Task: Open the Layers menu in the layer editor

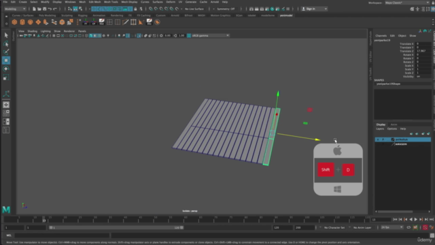Action: [x=380, y=129]
